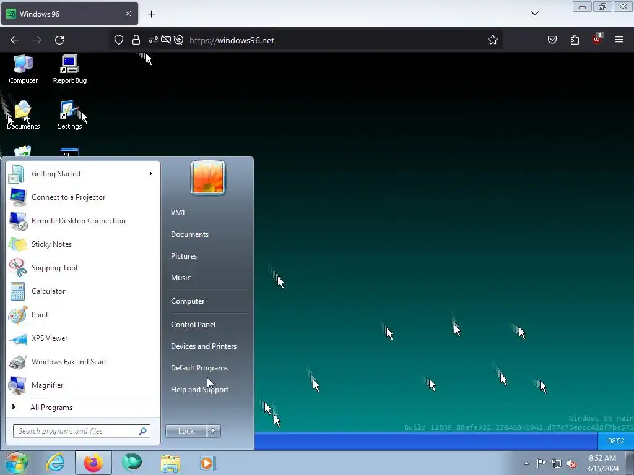This screenshot has width=634, height=475.
Task: Open File Explorer from taskbar
Action: click(170, 463)
